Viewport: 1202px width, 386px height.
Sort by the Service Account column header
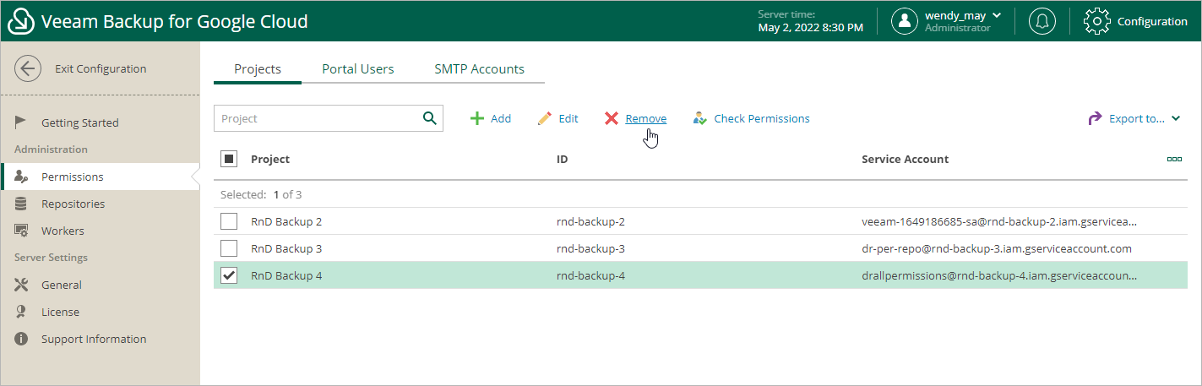905,159
